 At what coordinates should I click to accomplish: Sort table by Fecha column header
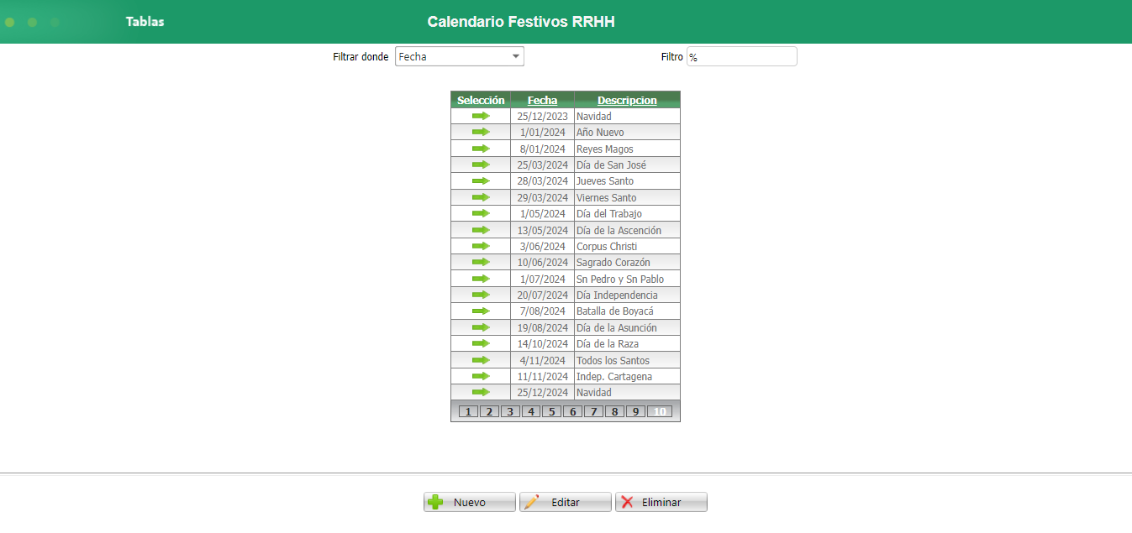pyautogui.click(x=542, y=100)
